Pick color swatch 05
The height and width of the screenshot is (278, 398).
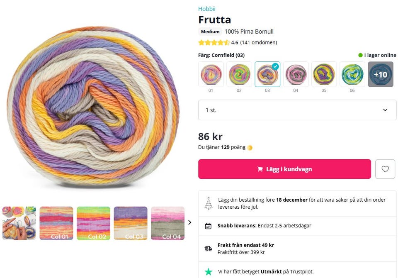(324, 74)
